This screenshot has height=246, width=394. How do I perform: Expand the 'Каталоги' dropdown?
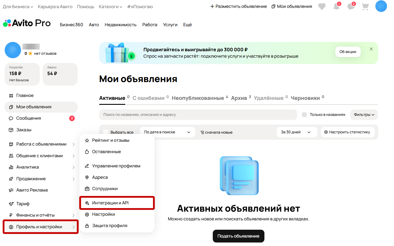click(x=111, y=6)
